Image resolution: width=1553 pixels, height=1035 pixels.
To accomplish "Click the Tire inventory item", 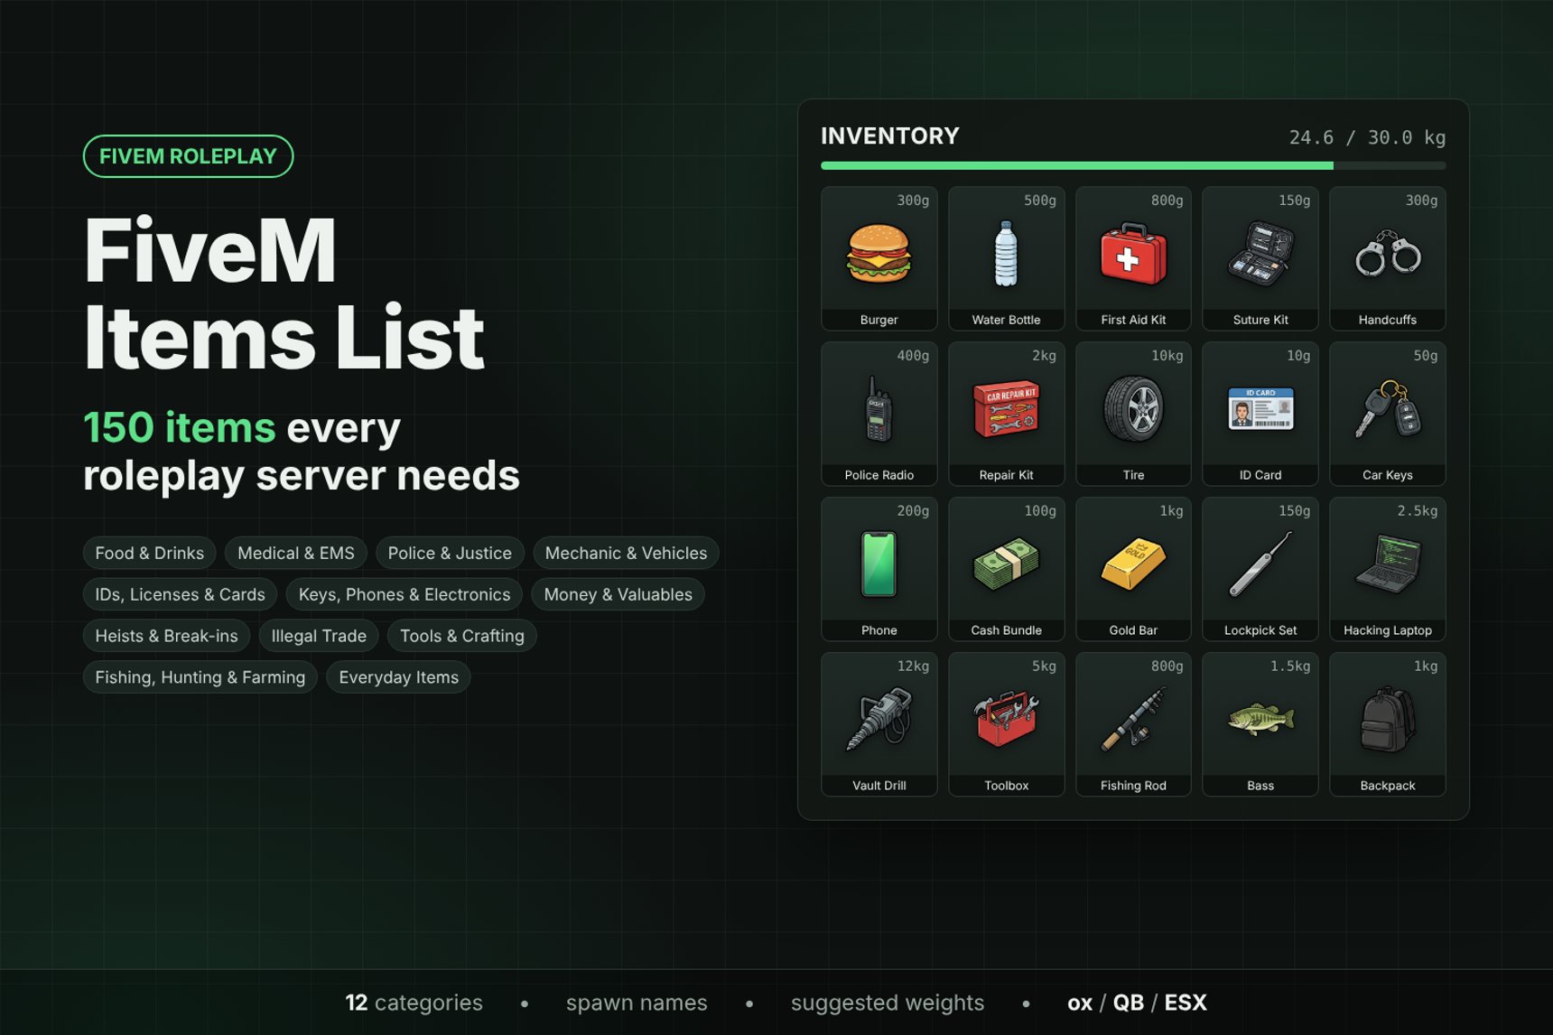I will click(x=1133, y=414).
